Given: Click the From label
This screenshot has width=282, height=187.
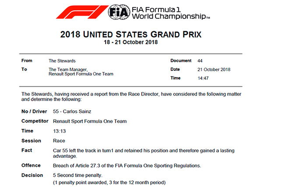Looking at the screenshot, I should 27,61.
